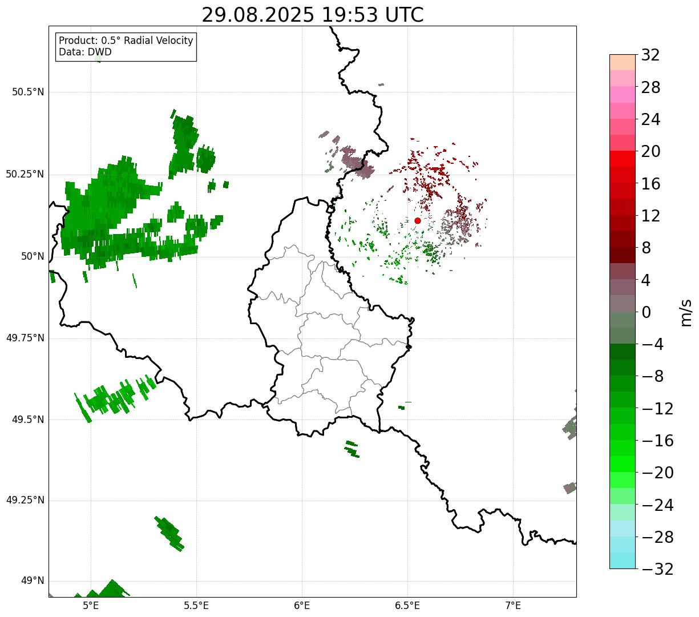Screen dimensions: 699x617
Task: Click the 49°N latitude label
Action: (x=33, y=580)
